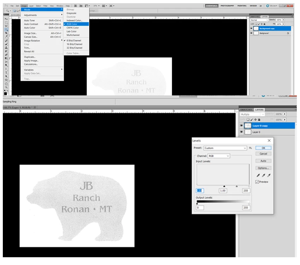Viewport: 300px width, 265px height.
Task: Select the Zoom tool in the toolbox
Action: pyautogui.click(x=6, y=87)
